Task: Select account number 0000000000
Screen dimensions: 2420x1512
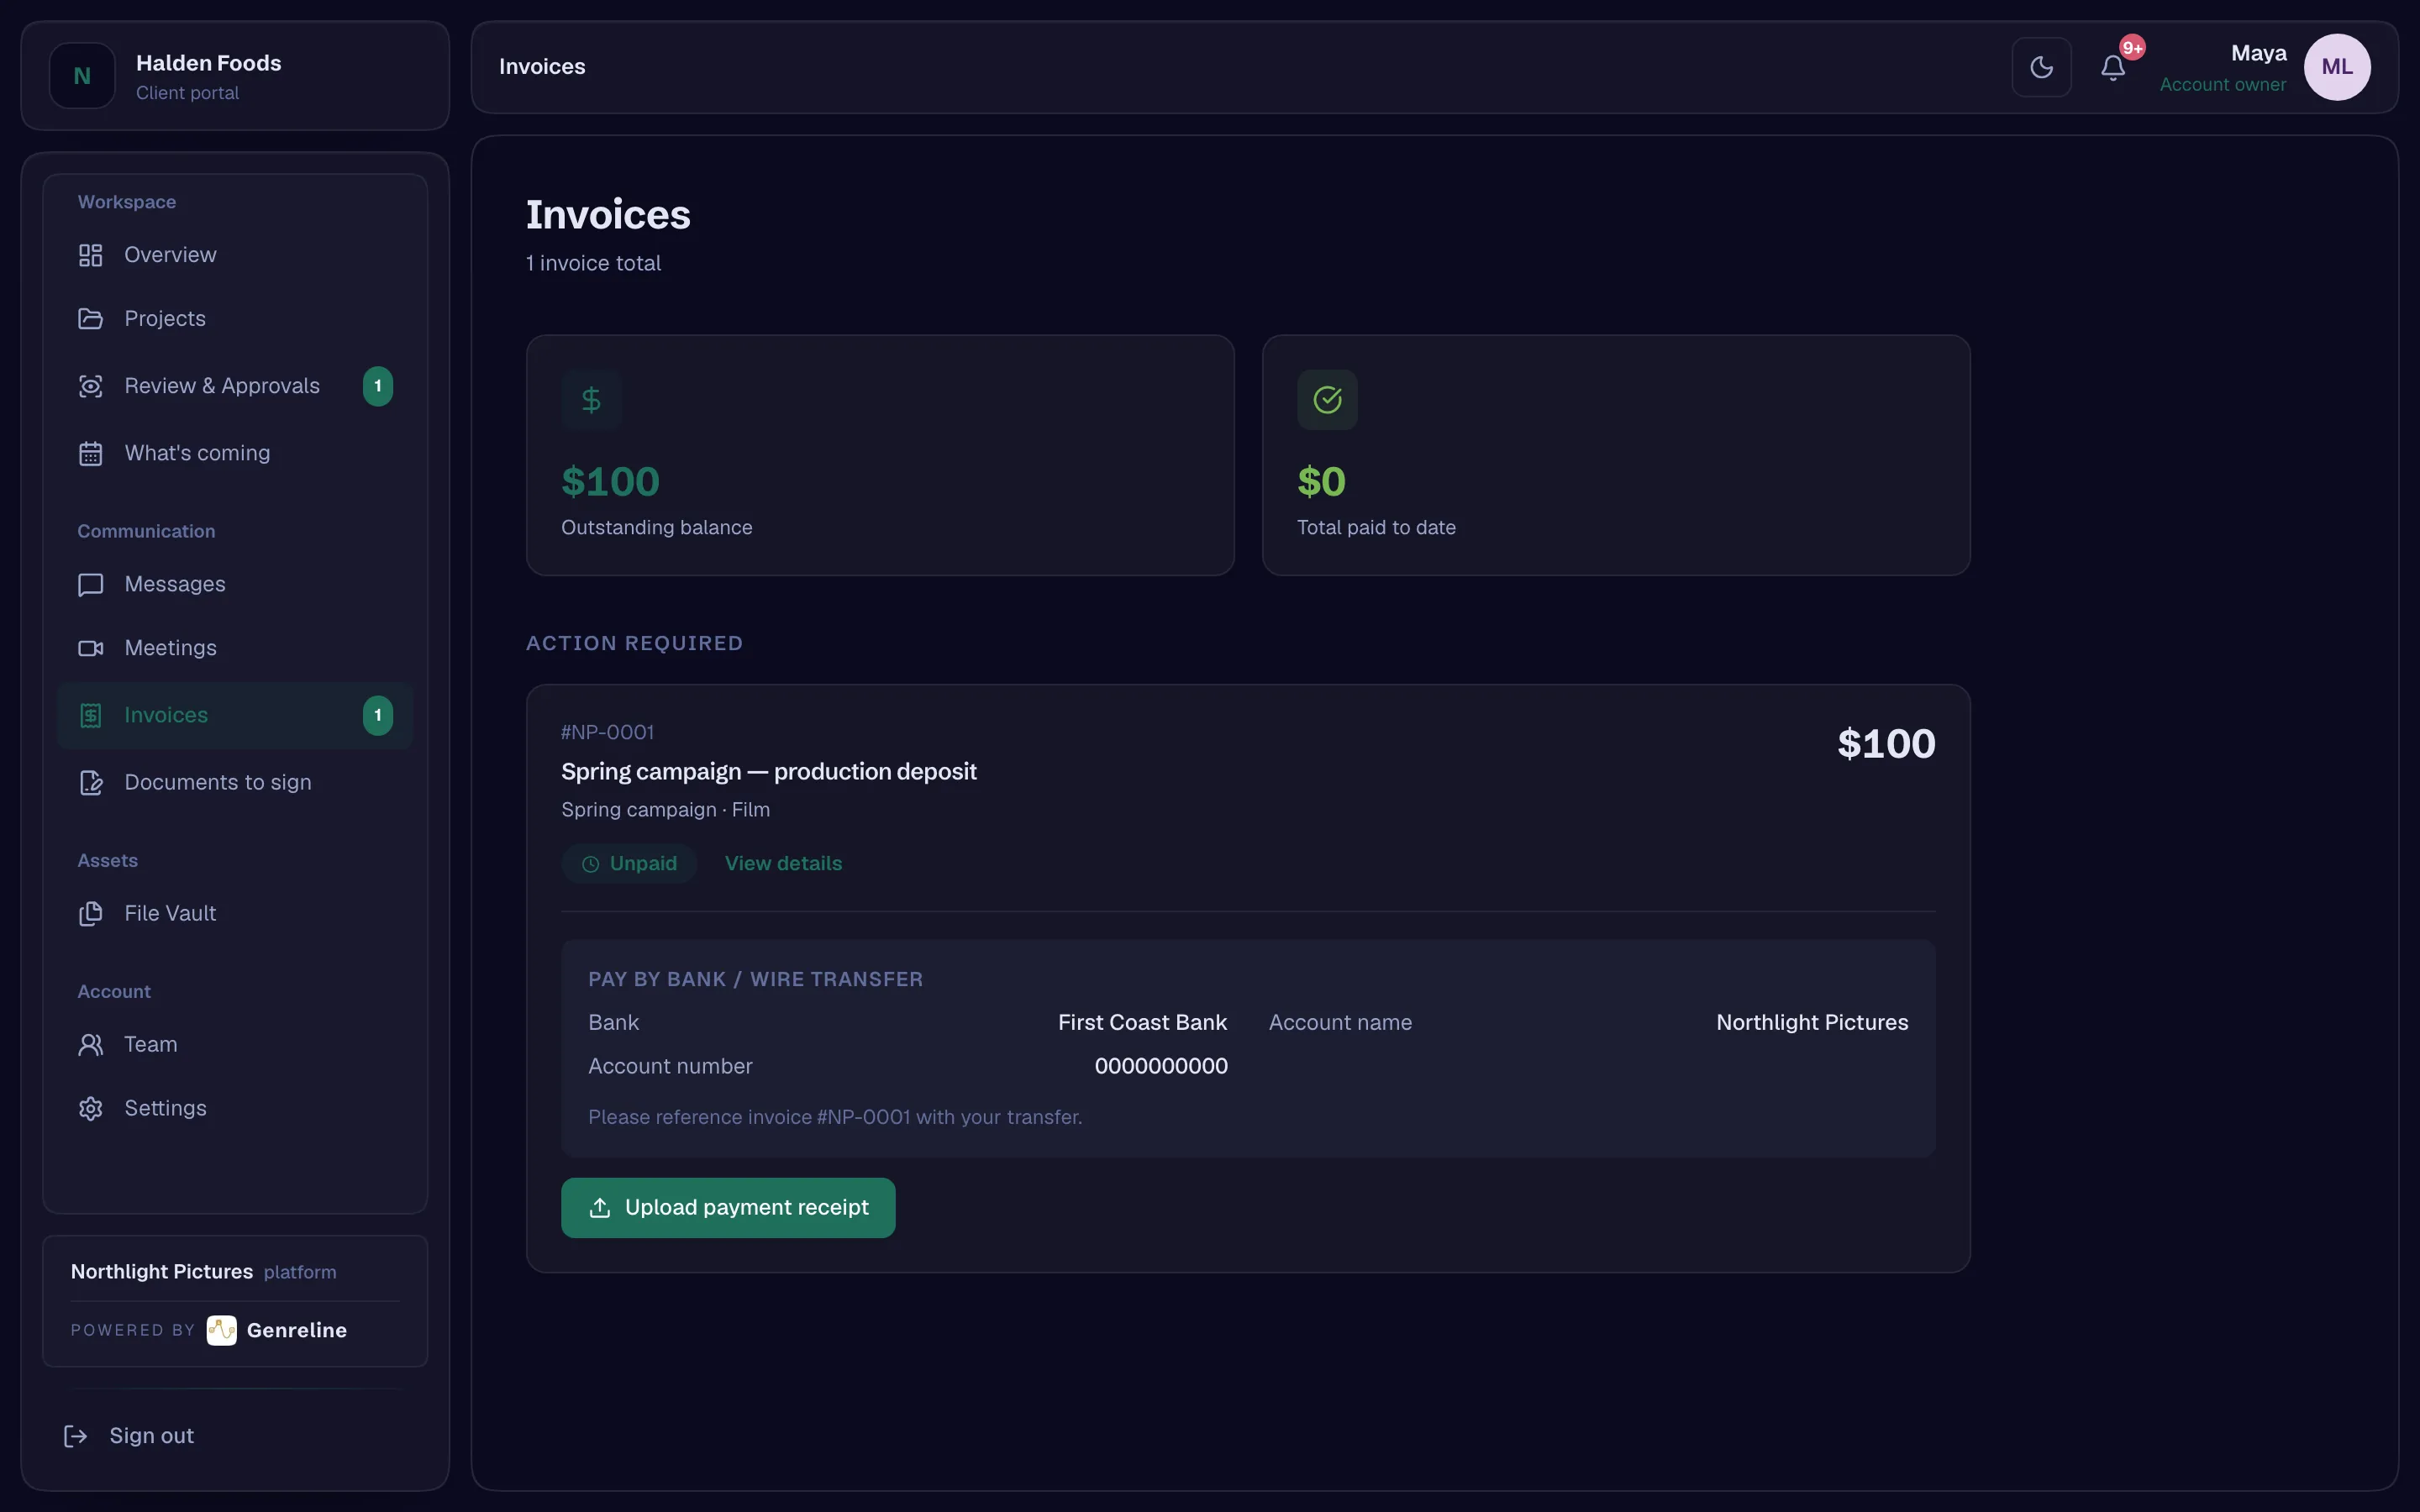Action: pyautogui.click(x=1161, y=1066)
